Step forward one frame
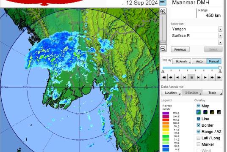Viewport: 227px width, 152px height. (x=198, y=78)
